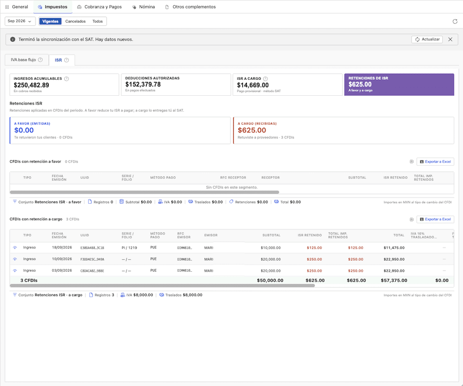This screenshot has width=463, height=386.
Task: Export retención a favor CFDIs to Excel
Action: tap(435, 162)
